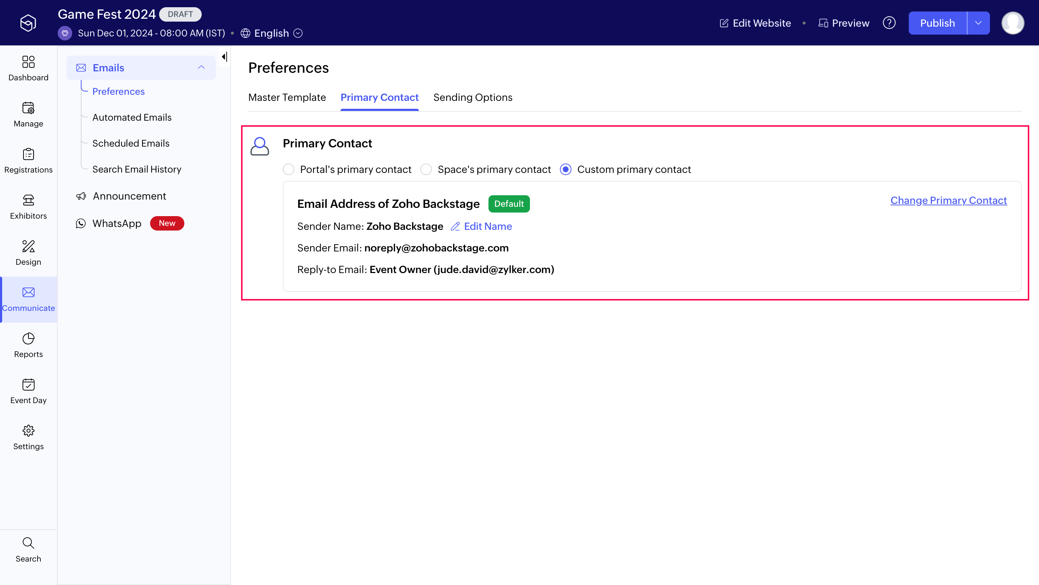
Task: Click Edit Website
Action: [x=755, y=23]
